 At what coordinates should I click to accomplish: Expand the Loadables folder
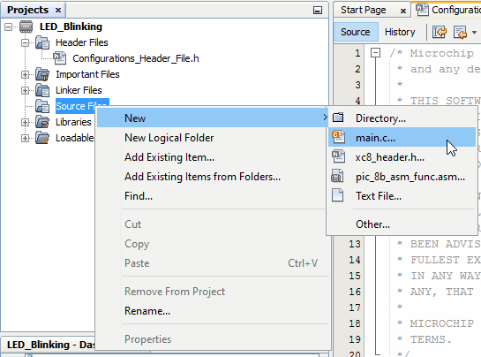[x=26, y=138]
